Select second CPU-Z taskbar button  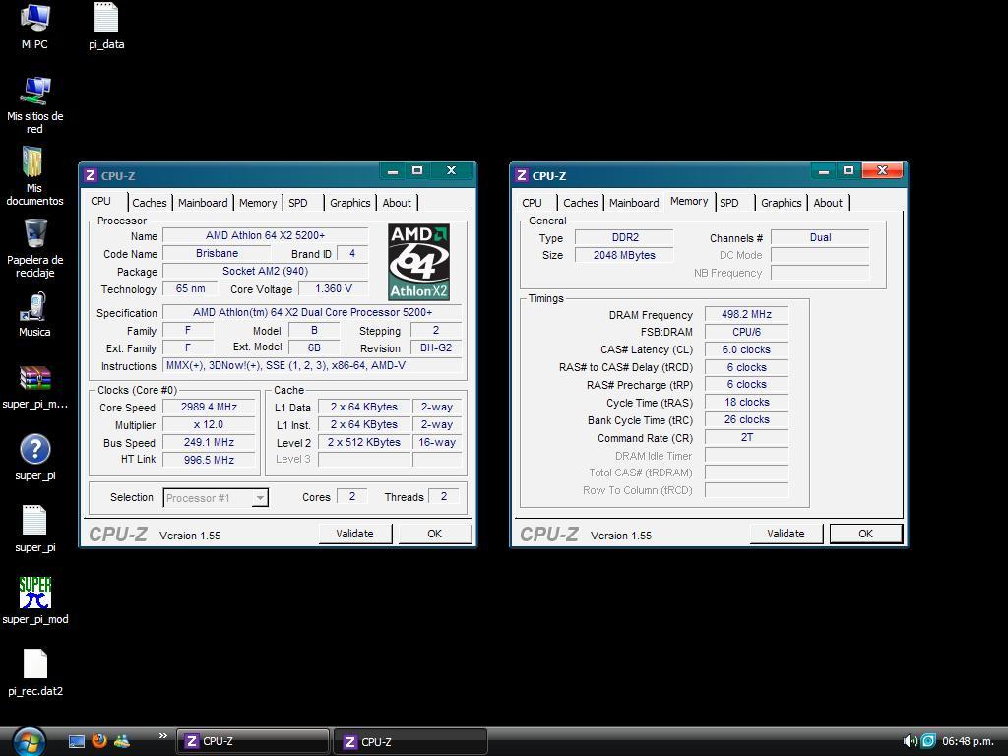(x=410, y=742)
